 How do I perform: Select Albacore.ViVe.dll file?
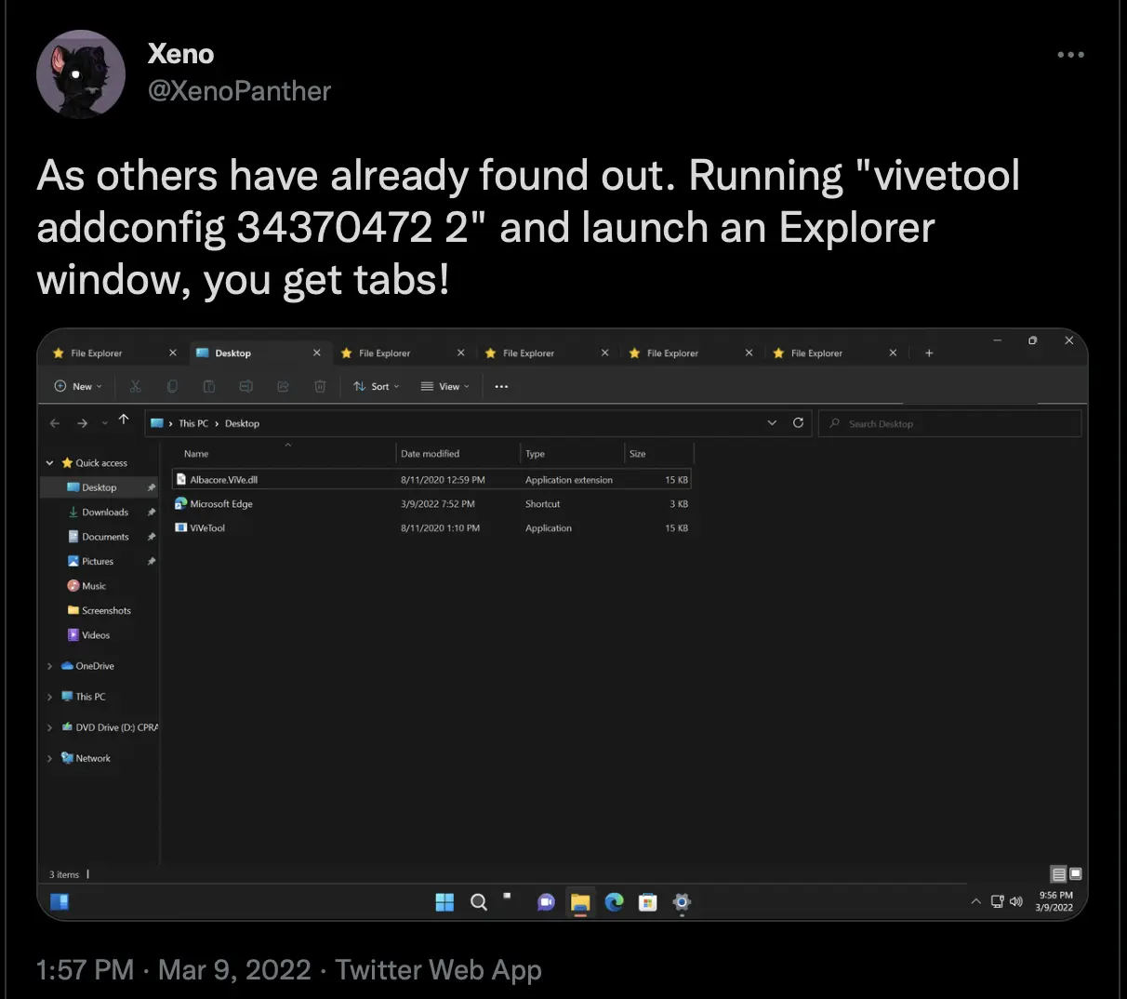click(x=431, y=480)
